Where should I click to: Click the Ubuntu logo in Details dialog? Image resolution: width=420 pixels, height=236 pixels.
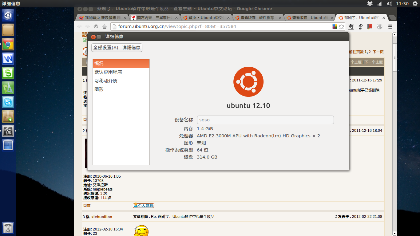pyautogui.click(x=248, y=82)
